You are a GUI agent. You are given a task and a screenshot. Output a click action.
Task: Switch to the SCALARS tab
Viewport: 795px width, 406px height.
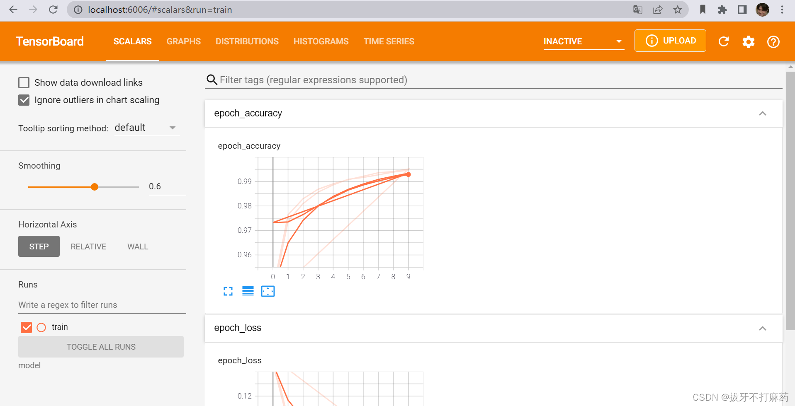click(x=133, y=41)
